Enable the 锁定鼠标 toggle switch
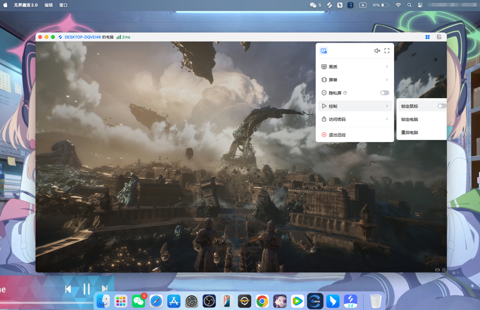 click(x=442, y=106)
